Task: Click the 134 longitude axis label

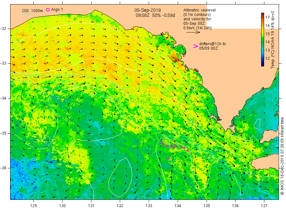Action: tap(178, 206)
